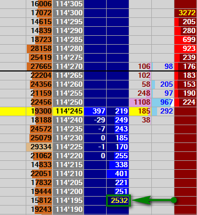
Task: Select the sell volume 106 at 114'270
Action: pos(140,66)
